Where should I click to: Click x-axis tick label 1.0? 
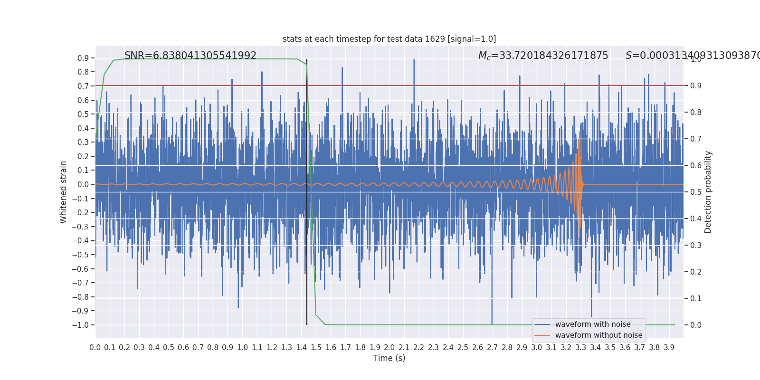[242, 348]
